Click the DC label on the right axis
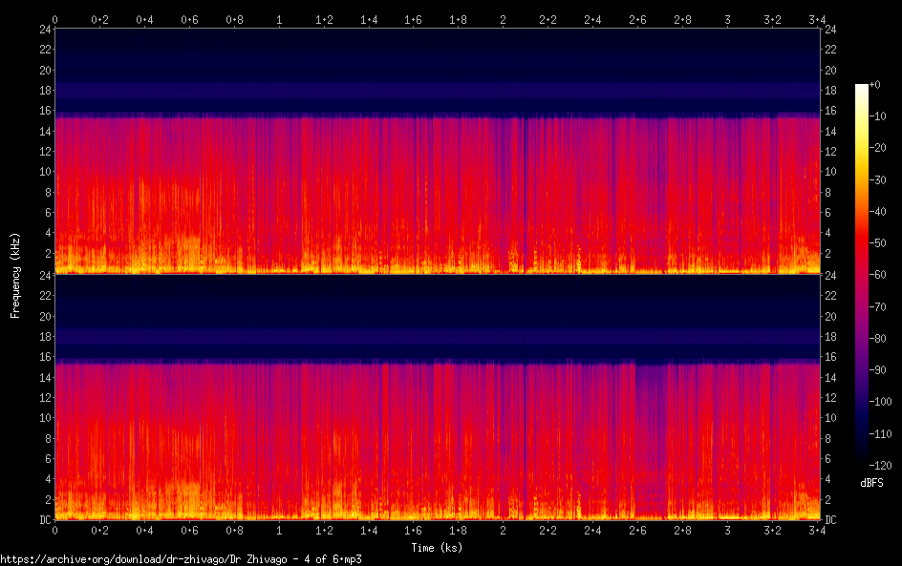Viewport: 902px width, 566px height. (x=830, y=520)
